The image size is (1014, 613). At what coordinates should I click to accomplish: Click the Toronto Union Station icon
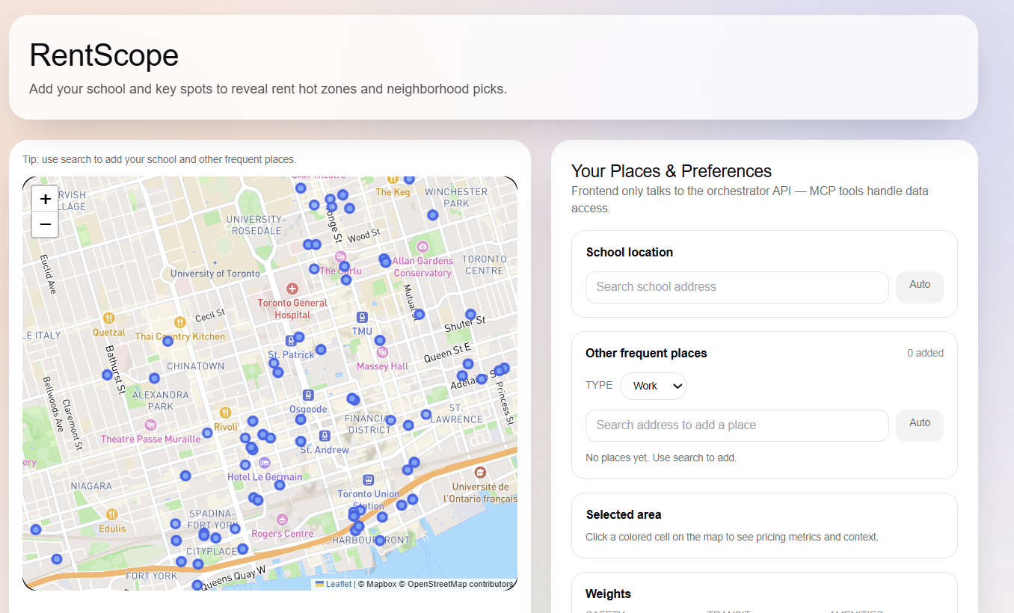(x=368, y=480)
